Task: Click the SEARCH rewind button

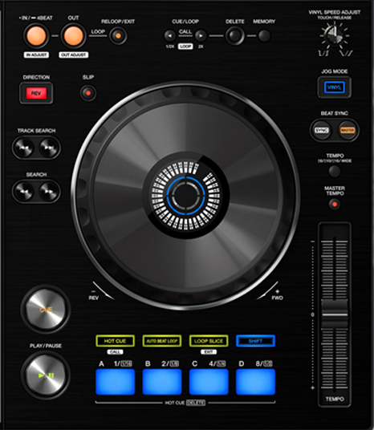Action: point(24,191)
